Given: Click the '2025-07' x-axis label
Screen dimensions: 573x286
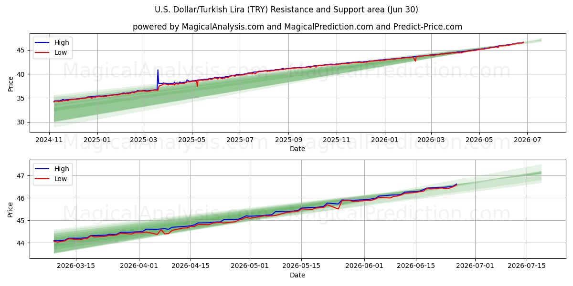Looking at the screenshot, I should click(x=240, y=140).
